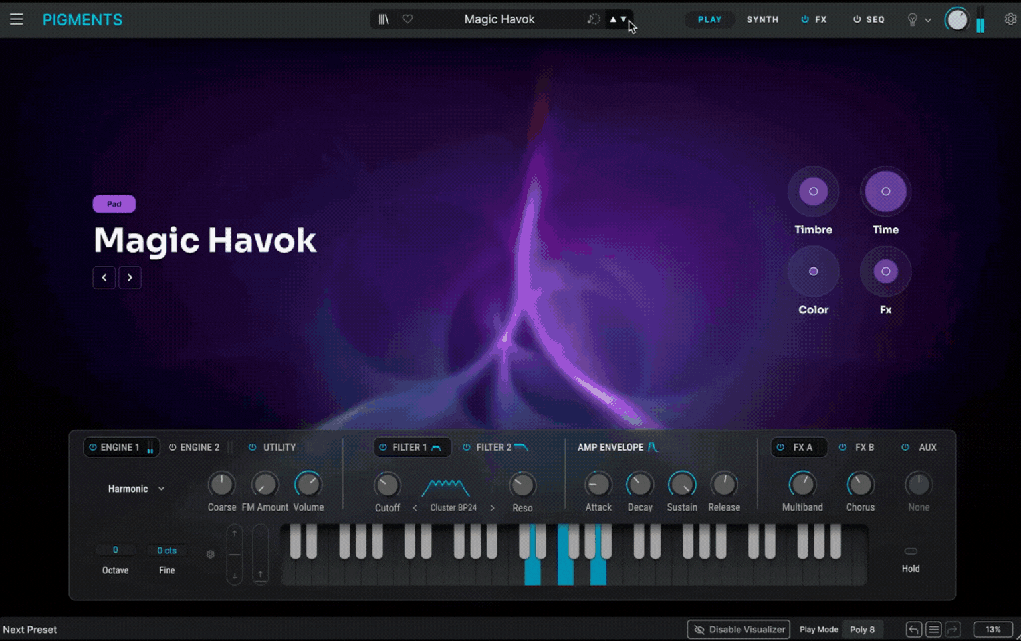Toggle the SEQ section power button
The height and width of the screenshot is (641, 1021).
point(857,19)
